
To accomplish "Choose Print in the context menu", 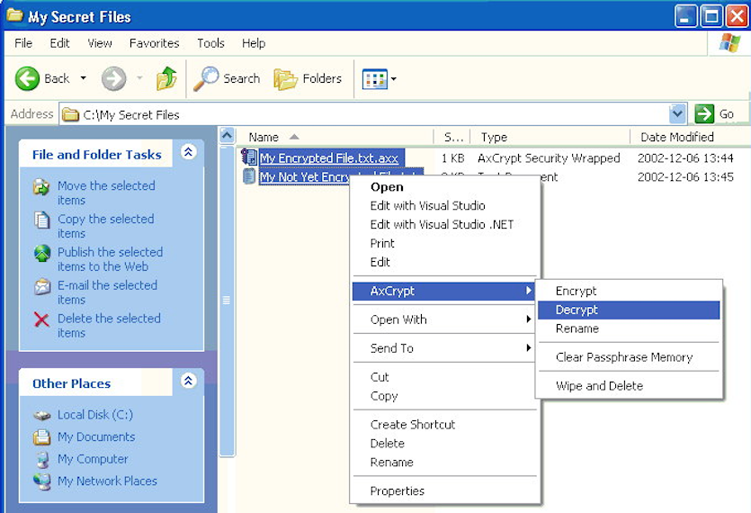I will pyautogui.click(x=444, y=243).
